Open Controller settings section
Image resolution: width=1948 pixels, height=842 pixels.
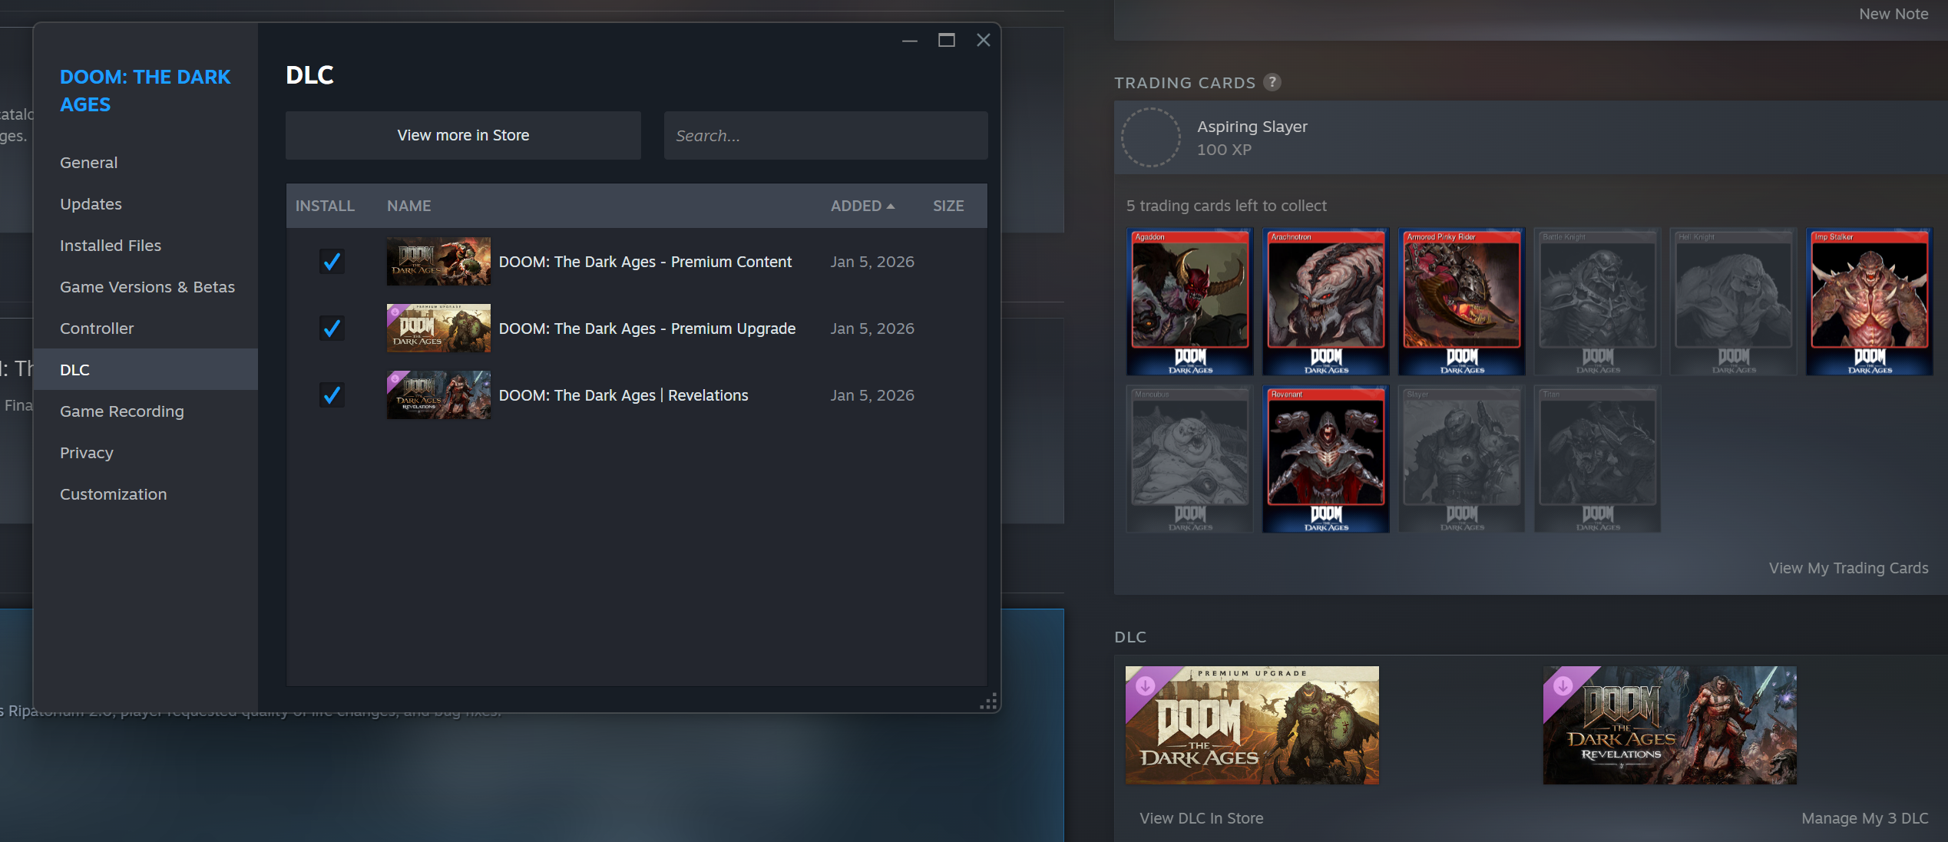(146, 329)
